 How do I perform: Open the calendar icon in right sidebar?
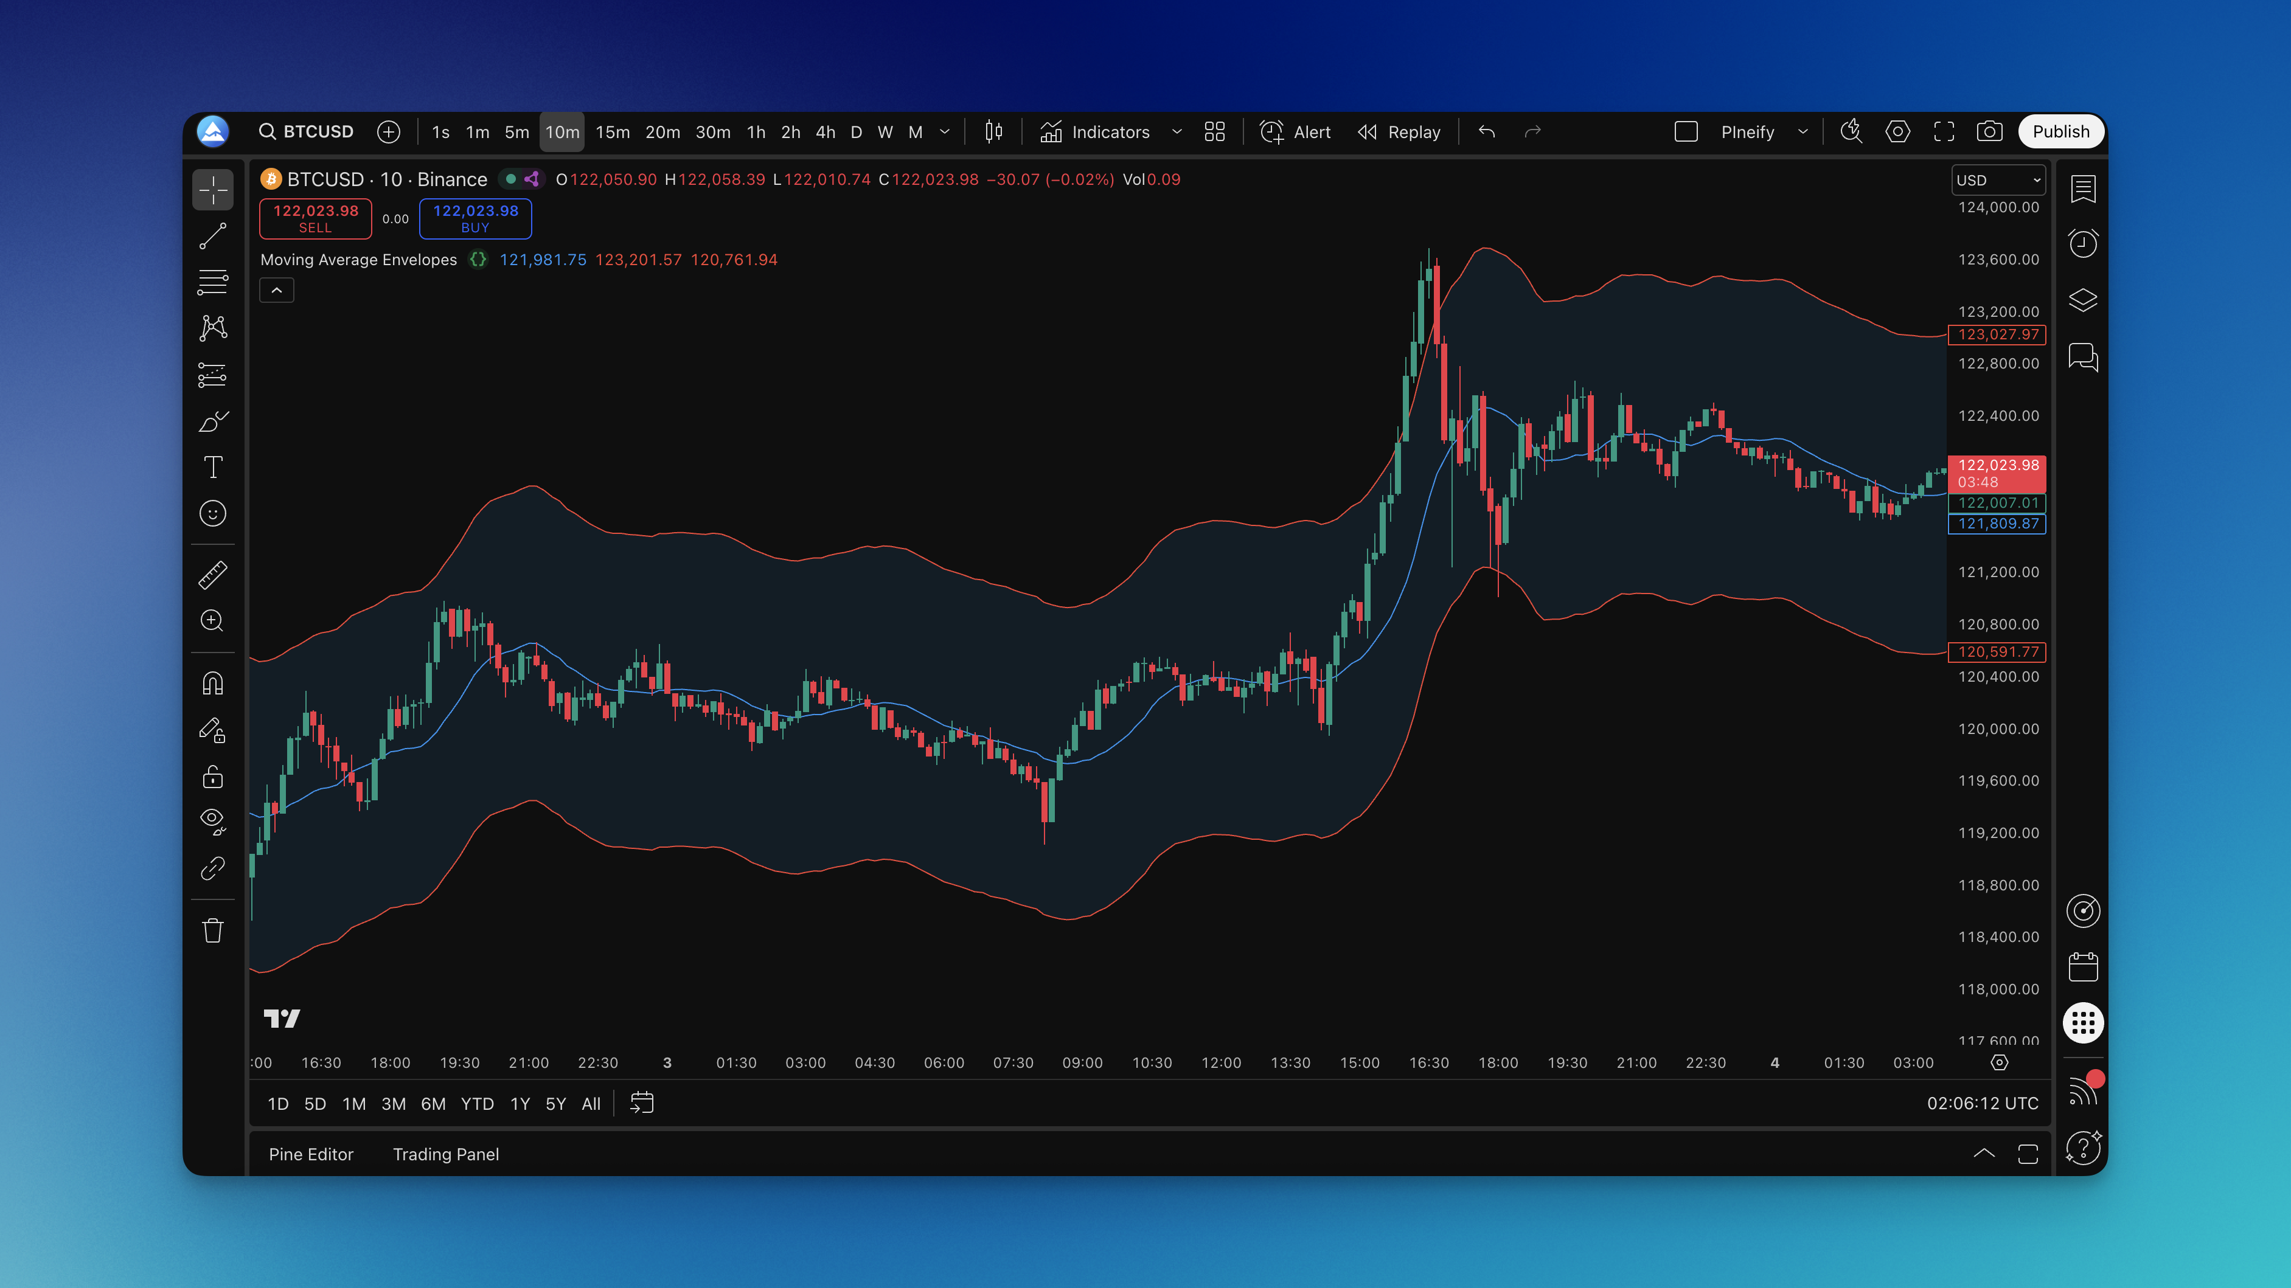(x=2083, y=966)
